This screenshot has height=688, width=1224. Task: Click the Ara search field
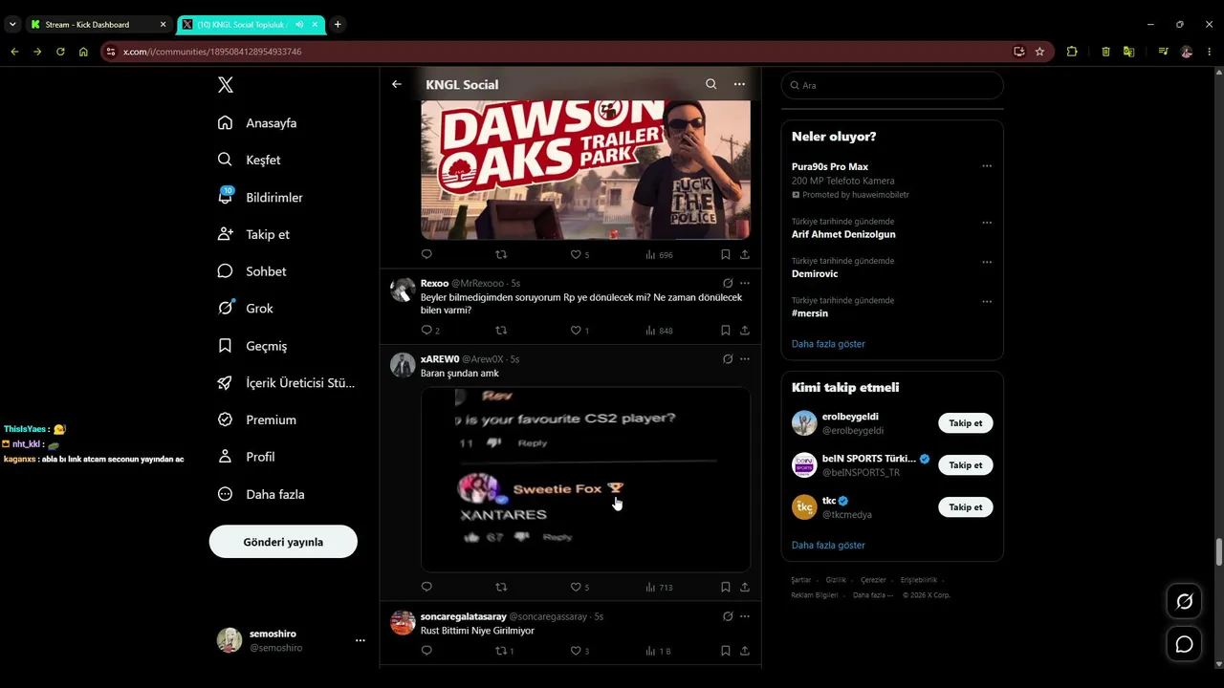[x=892, y=85]
